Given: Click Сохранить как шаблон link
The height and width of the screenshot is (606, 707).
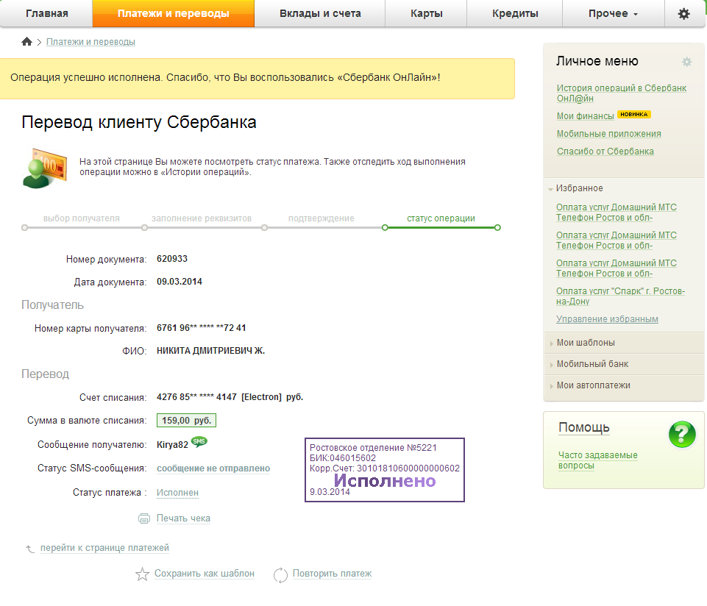Looking at the screenshot, I should point(205,574).
